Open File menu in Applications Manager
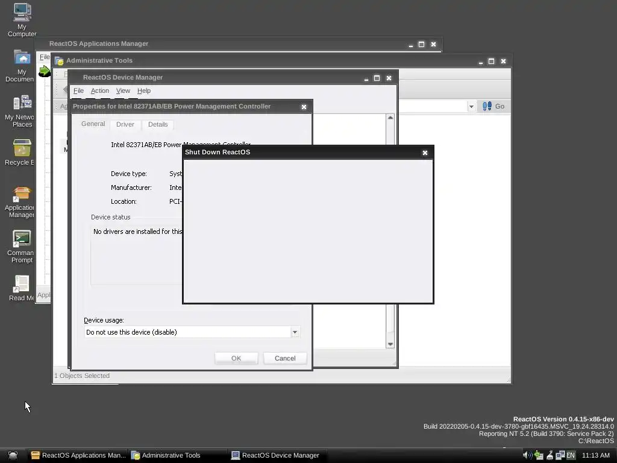The image size is (617, 463). click(45, 57)
